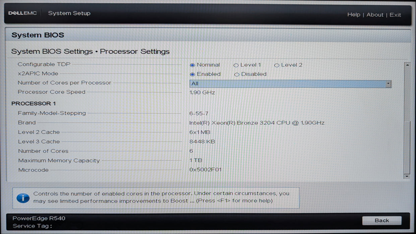Open Help in the top bar
The height and width of the screenshot is (234, 416).
click(354, 15)
